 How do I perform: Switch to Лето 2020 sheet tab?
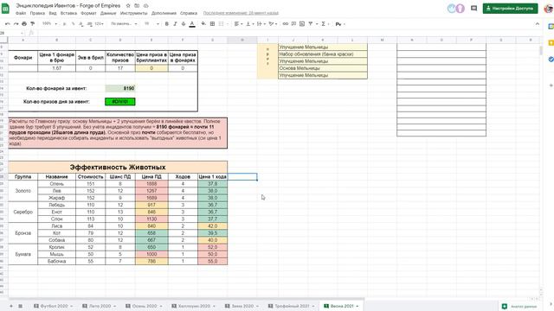click(100, 306)
